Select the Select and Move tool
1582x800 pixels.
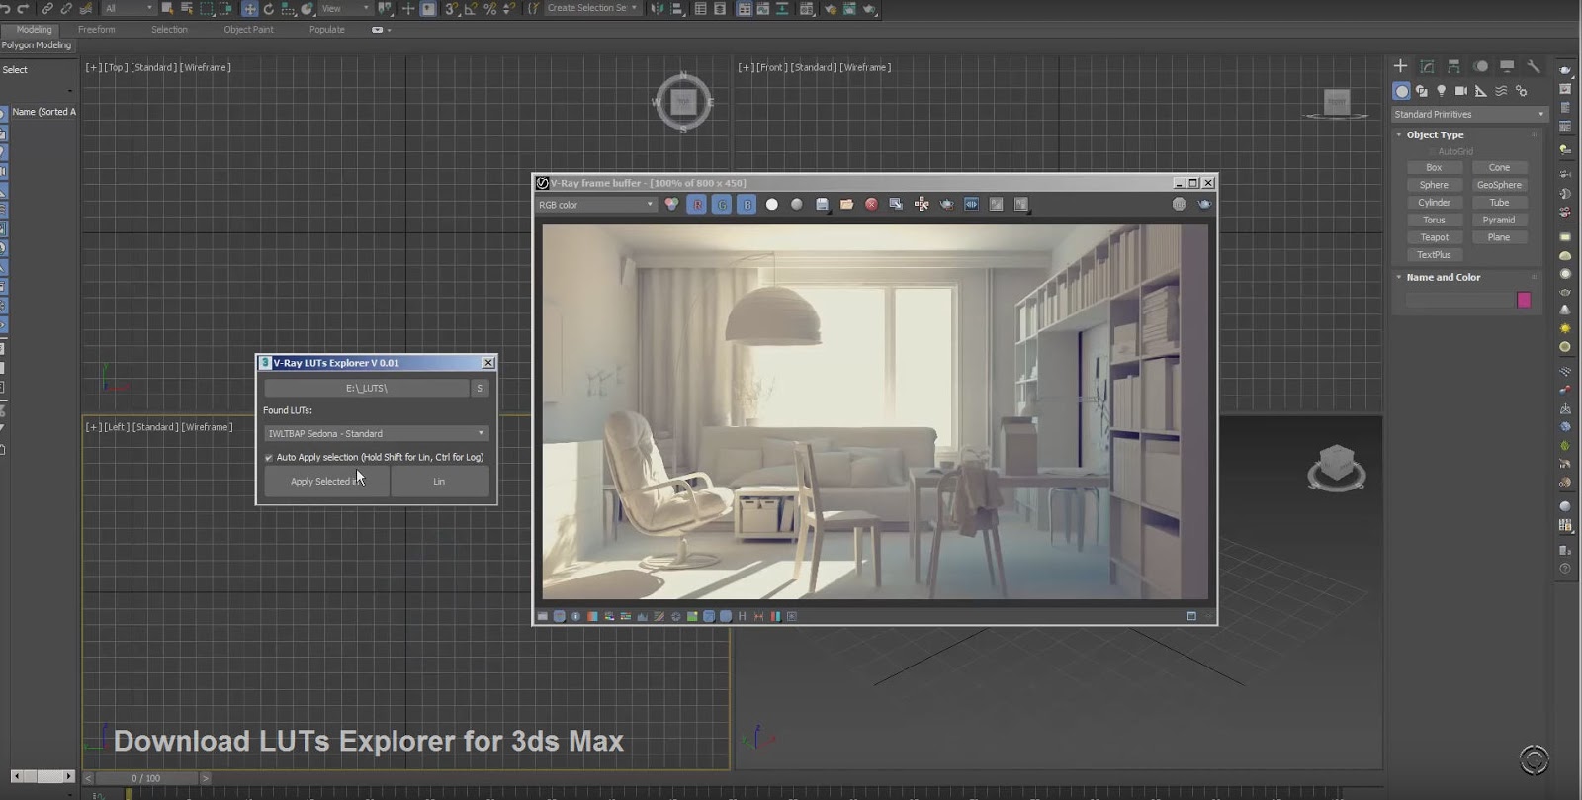pos(249,9)
